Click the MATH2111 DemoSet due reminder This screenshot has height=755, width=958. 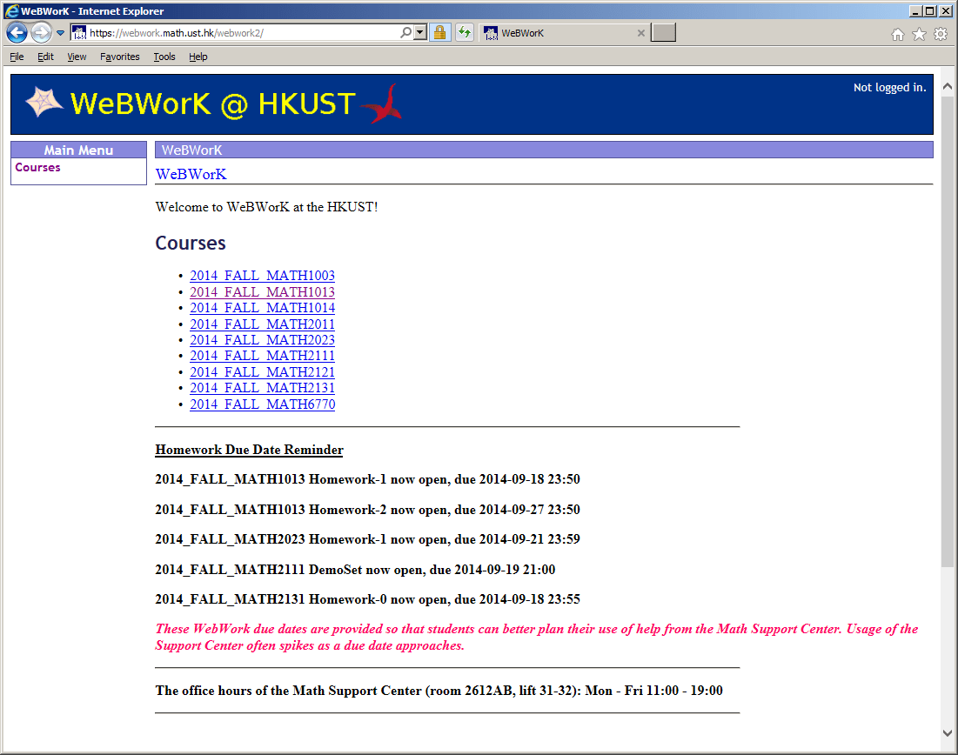[x=355, y=570]
